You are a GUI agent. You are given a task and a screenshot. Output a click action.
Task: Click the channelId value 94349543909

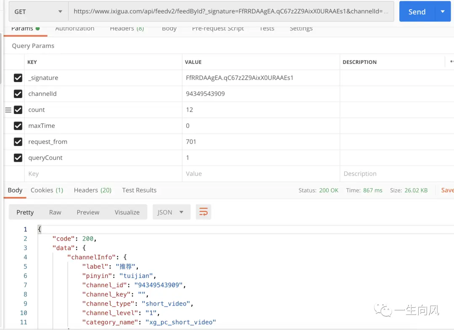[205, 94]
